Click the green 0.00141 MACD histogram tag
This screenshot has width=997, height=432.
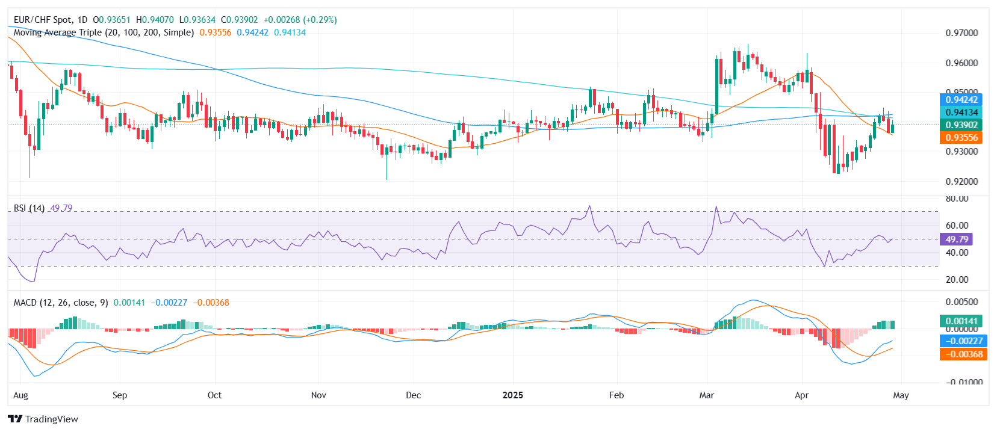[x=961, y=321]
